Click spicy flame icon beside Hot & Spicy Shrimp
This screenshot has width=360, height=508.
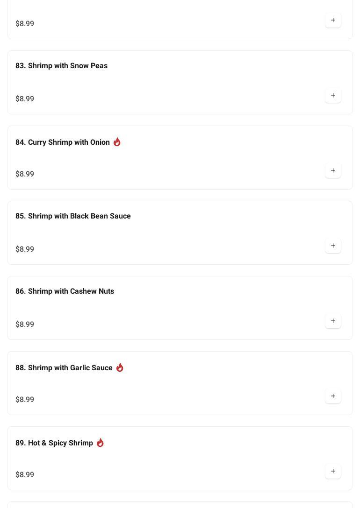coord(100,443)
